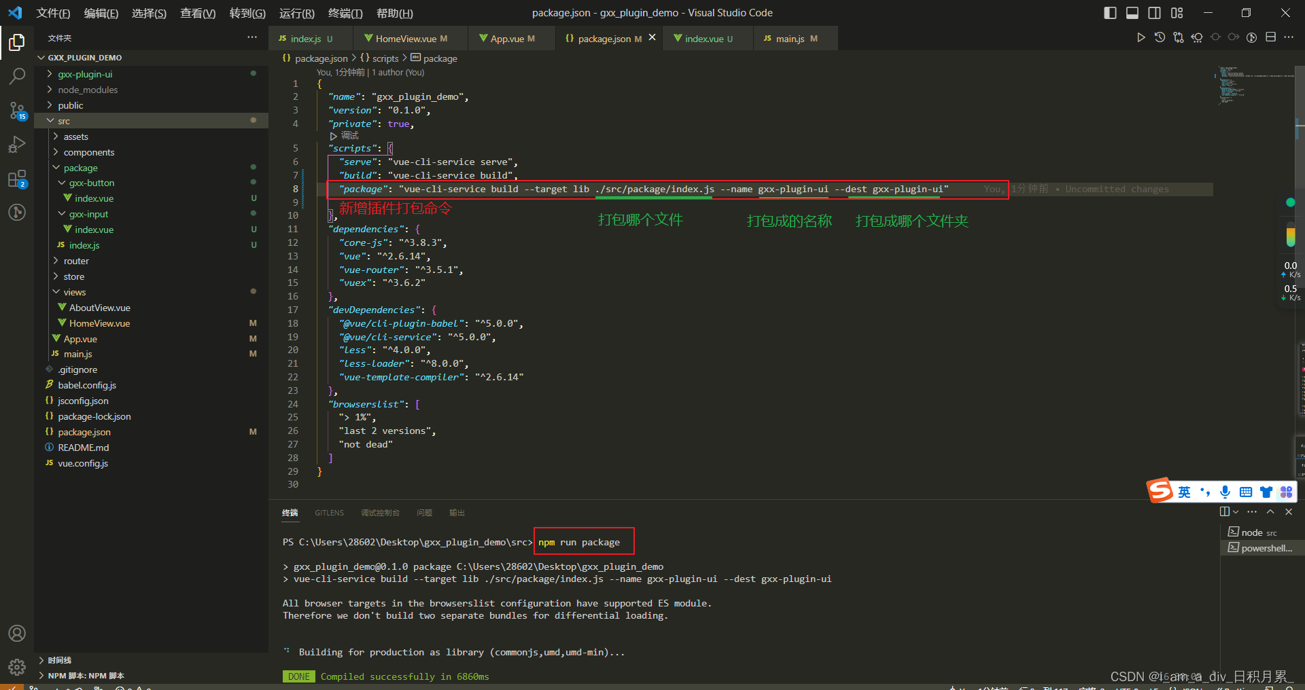
Task: Switch to Problems (问题) panel tab
Action: (424, 513)
